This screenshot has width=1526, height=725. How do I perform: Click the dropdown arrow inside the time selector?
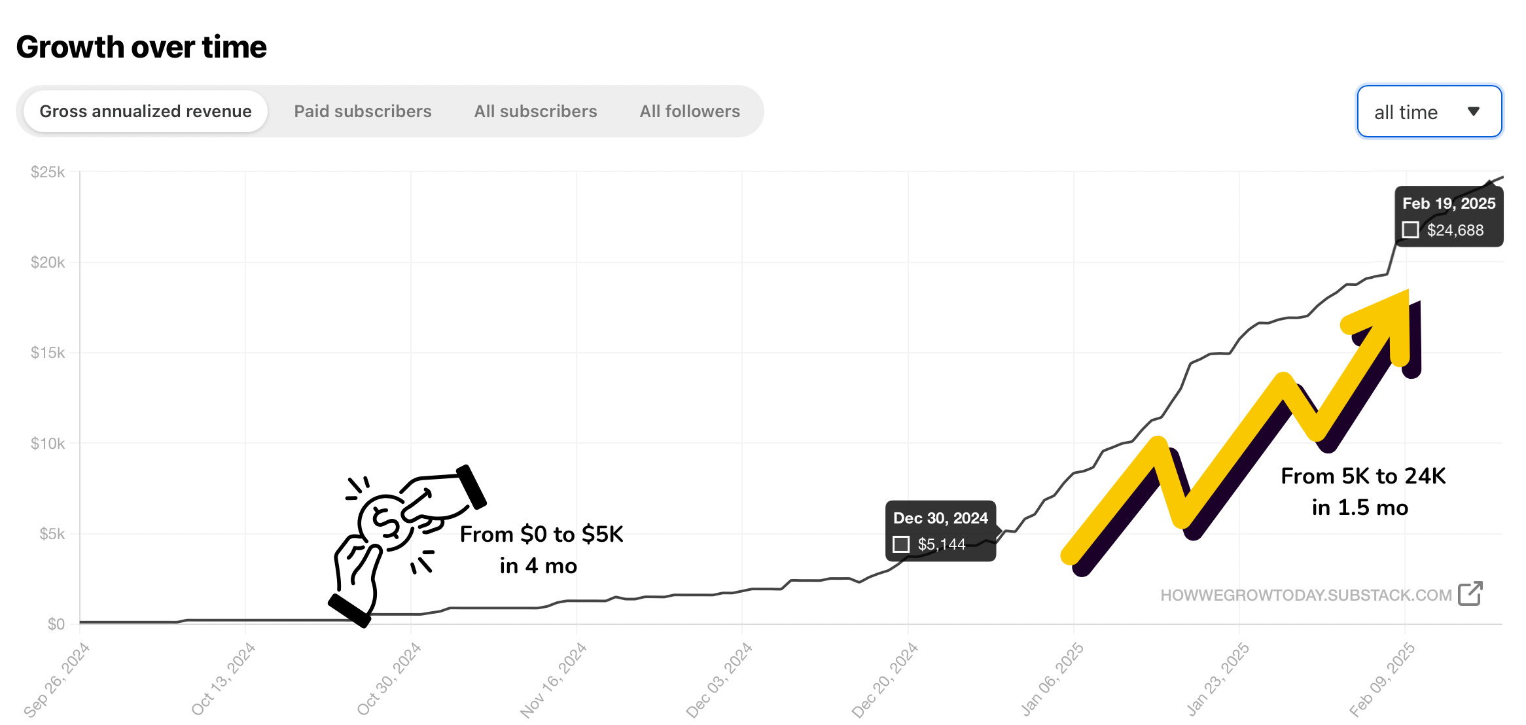tap(1474, 111)
